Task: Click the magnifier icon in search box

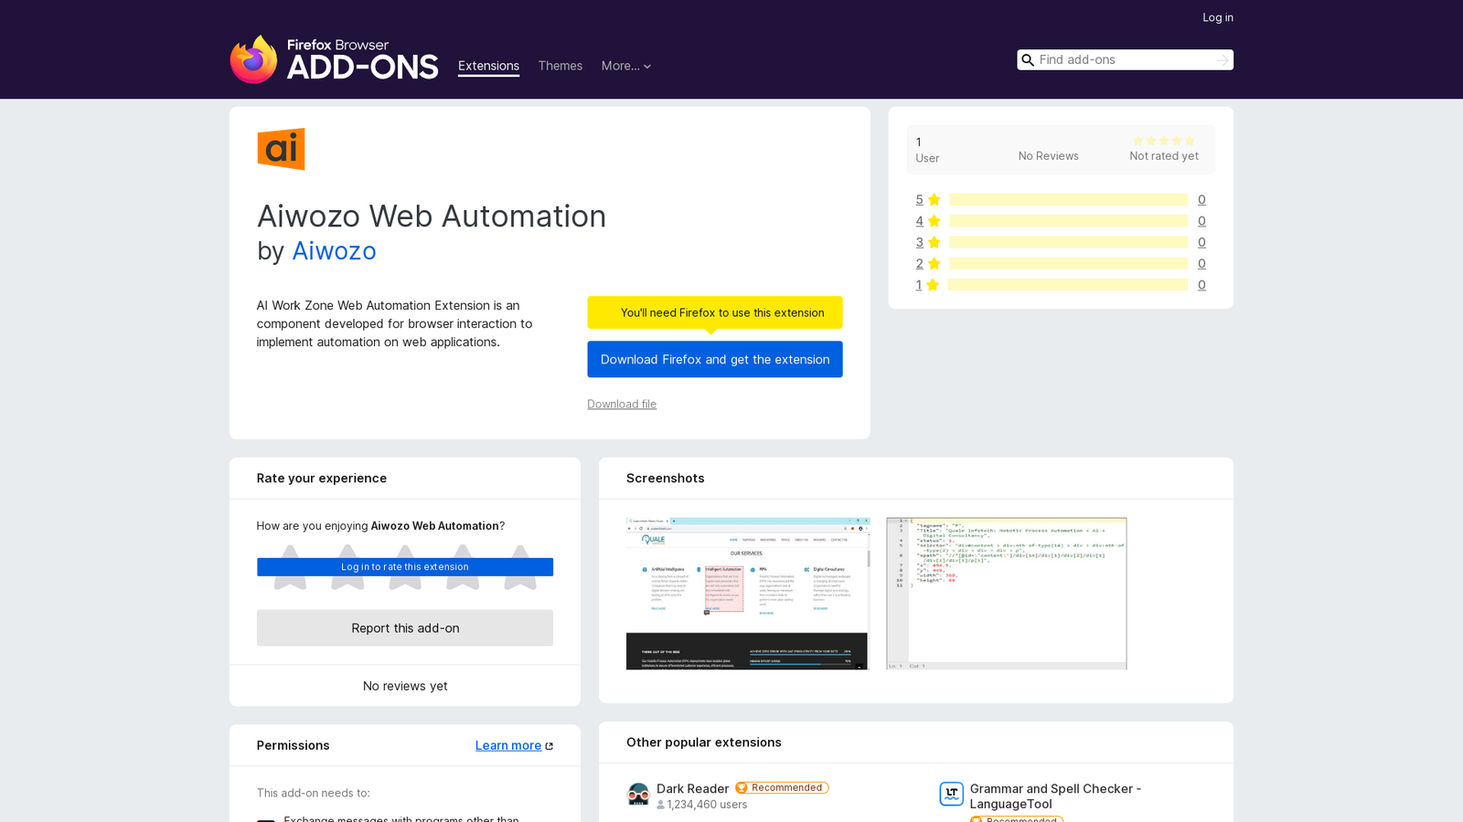Action: tap(1028, 60)
